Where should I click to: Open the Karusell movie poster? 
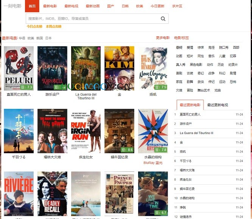click(52, 68)
